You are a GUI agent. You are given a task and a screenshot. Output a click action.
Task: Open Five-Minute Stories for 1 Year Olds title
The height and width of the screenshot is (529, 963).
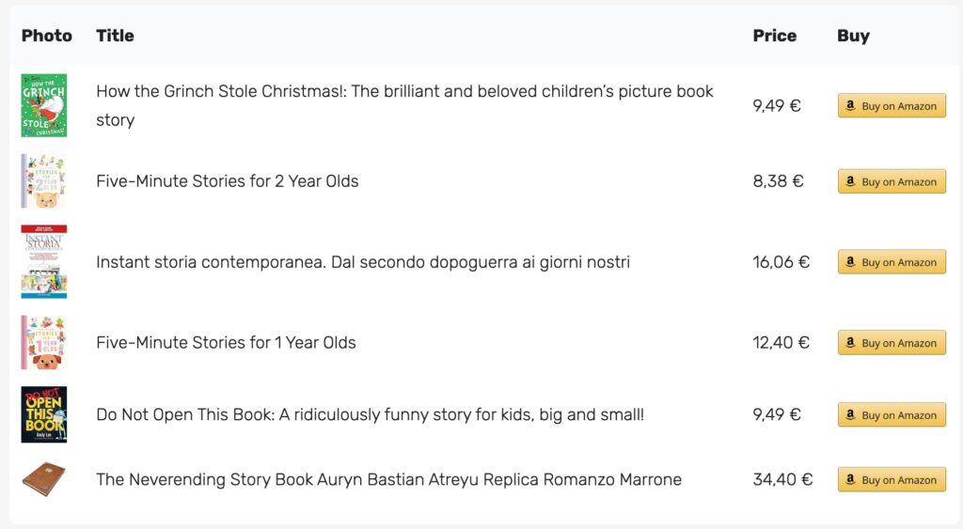[x=226, y=342]
